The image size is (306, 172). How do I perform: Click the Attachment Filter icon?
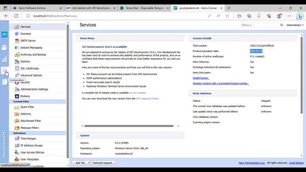17,121
